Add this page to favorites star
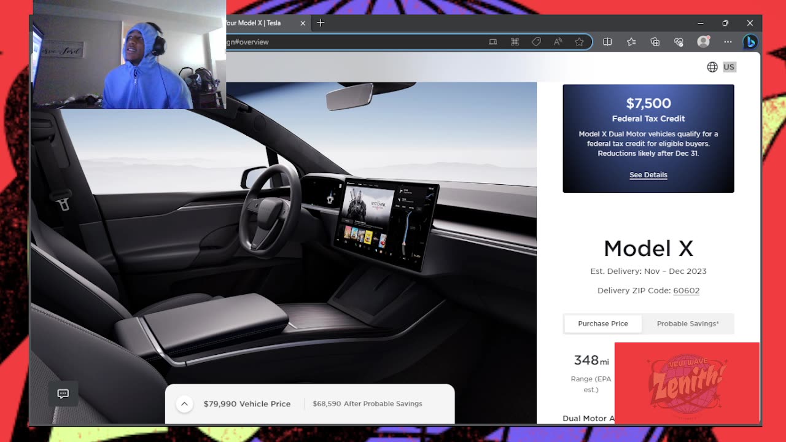The width and height of the screenshot is (786, 442). [579, 42]
